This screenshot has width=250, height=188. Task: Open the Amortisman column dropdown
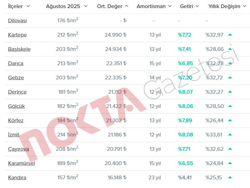[170, 6]
